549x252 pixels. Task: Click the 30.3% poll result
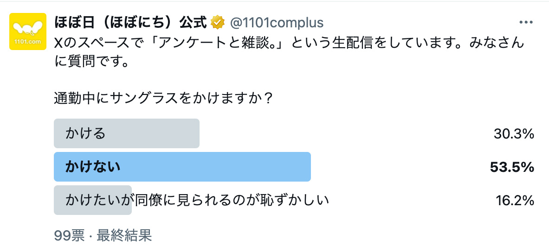pos(515,134)
